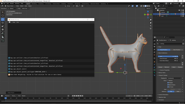Open the Object Data (armature) properties tab
Image resolution: width=185 pixels, height=104 pixels.
coord(154,70)
